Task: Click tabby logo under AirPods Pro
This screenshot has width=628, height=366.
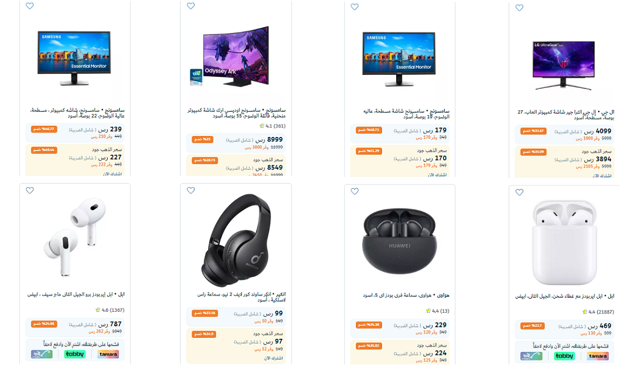Action: [x=75, y=354]
